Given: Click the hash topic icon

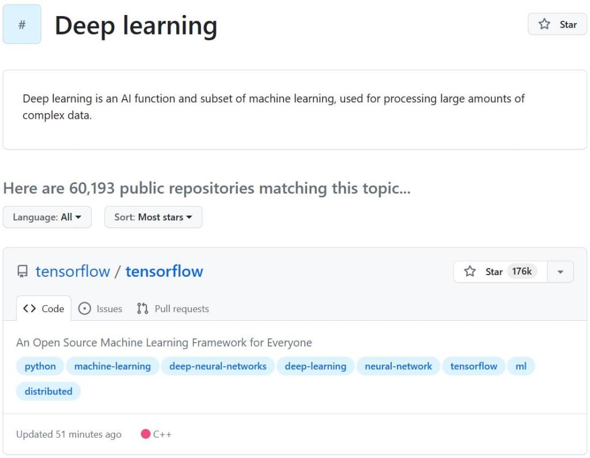Looking at the screenshot, I should pos(22,24).
